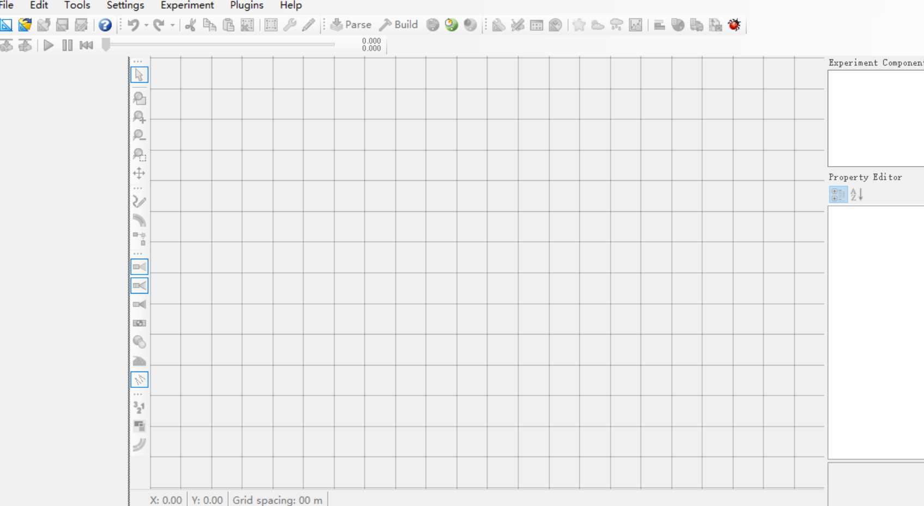924x506 pixels.
Task: Select the curved road segment tool
Action: click(x=139, y=221)
